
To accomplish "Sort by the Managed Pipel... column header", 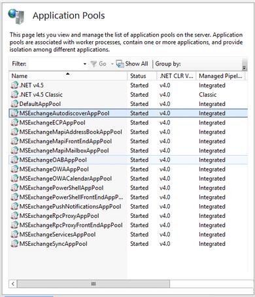I will pos(220,76).
